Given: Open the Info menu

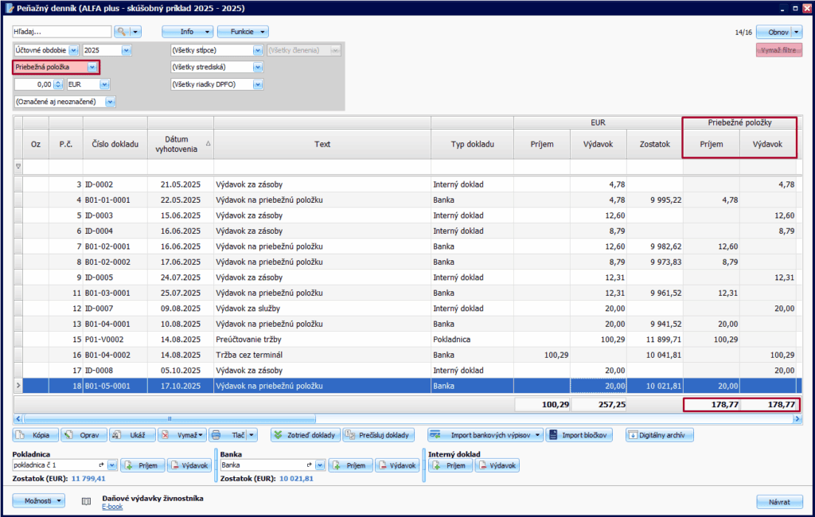Looking at the screenshot, I should coord(188,32).
